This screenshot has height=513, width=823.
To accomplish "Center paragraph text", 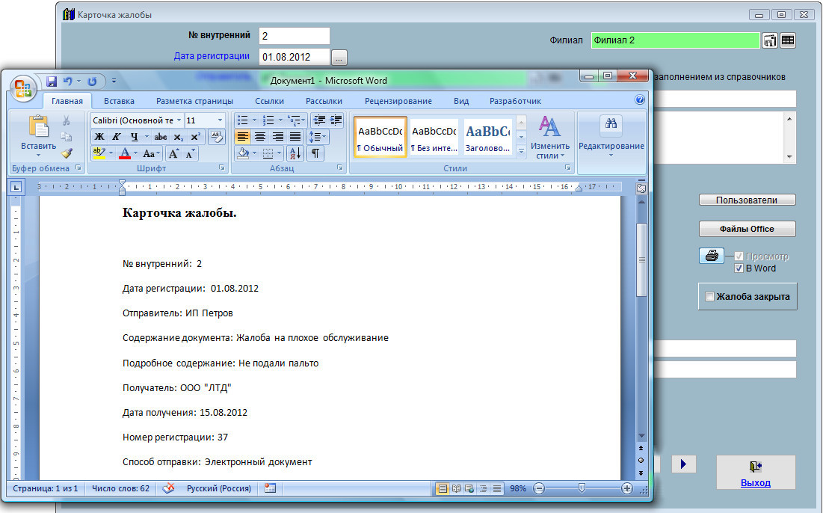I will pos(260,137).
